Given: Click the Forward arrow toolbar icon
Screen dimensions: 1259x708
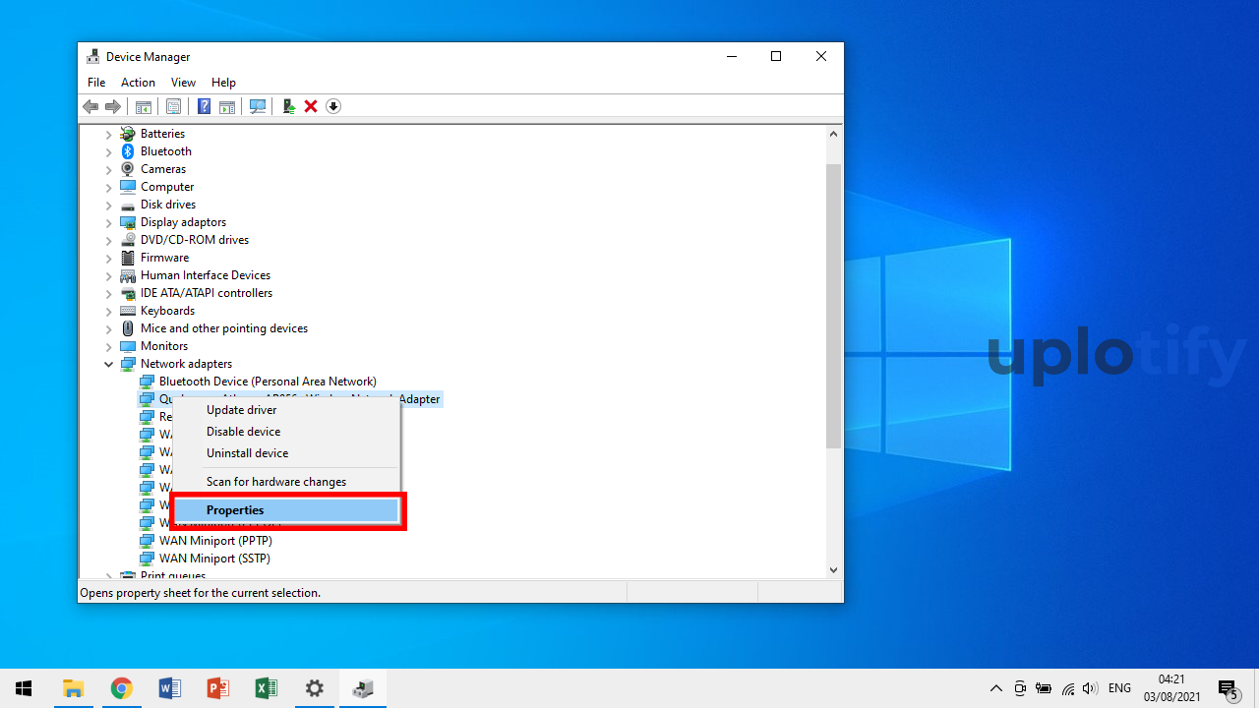Looking at the screenshot, I should pos(113,106).
